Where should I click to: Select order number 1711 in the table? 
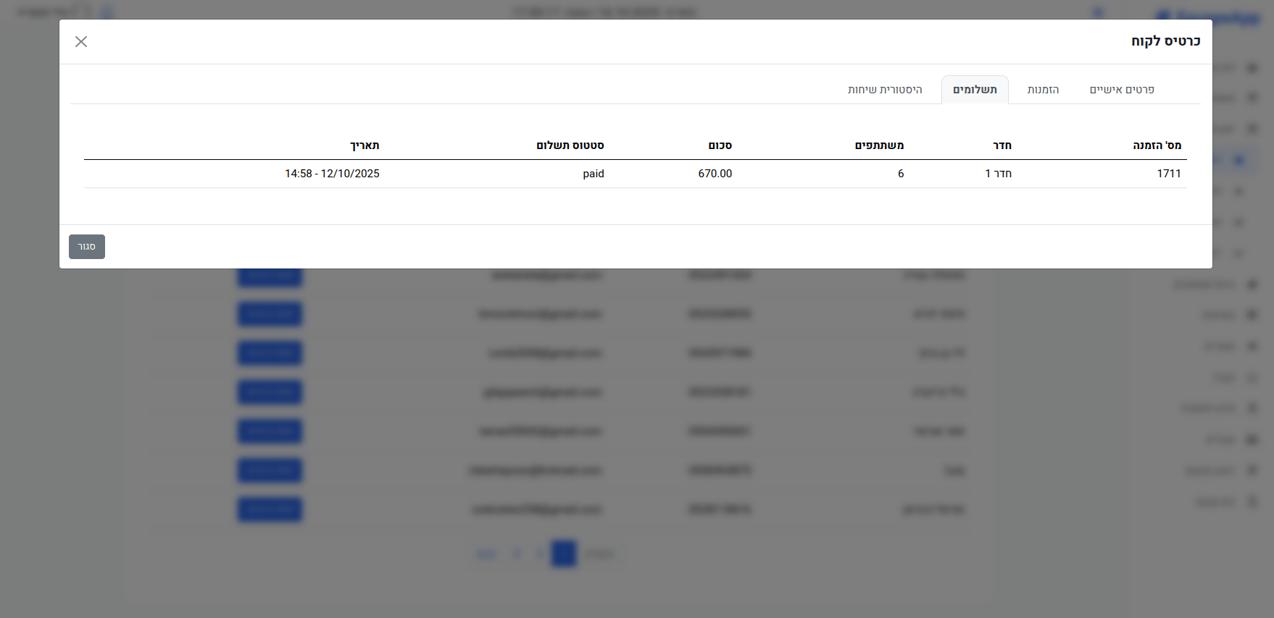[x=1168, y=174]
